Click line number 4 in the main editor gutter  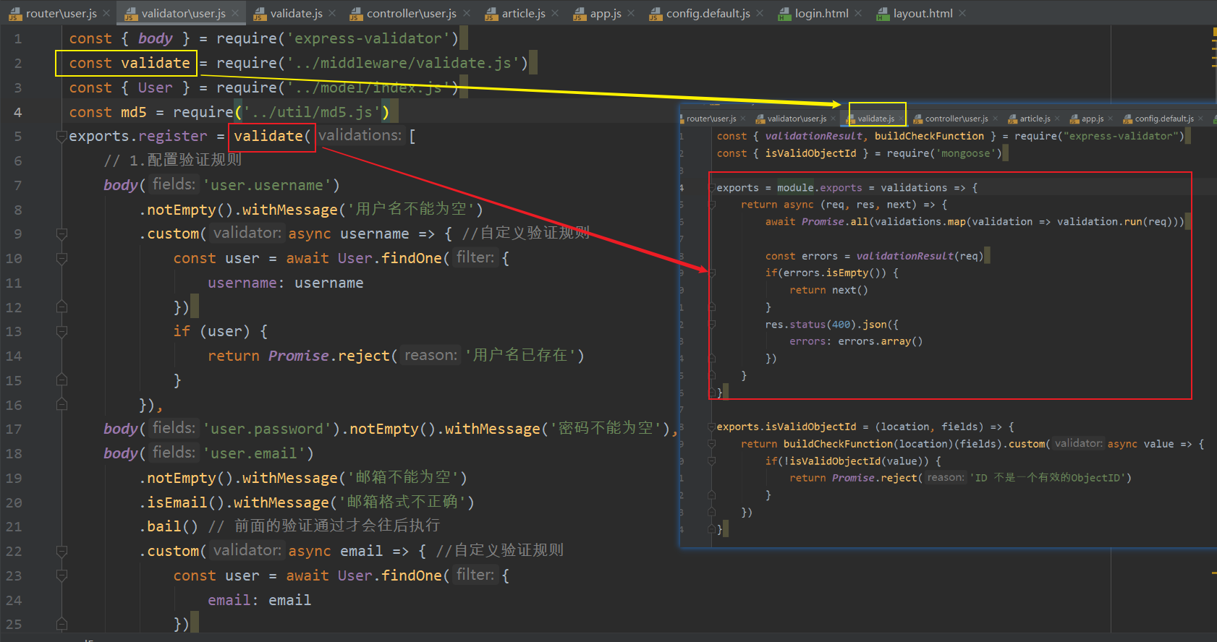[x=17, y=112]
